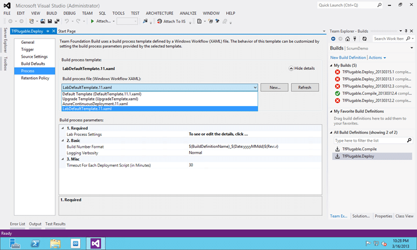This screenshot has height=250, width=417.
Task: Select Default Template (DefaultTemplate.11.1.xaml) option
Action: tap(160, 94)
